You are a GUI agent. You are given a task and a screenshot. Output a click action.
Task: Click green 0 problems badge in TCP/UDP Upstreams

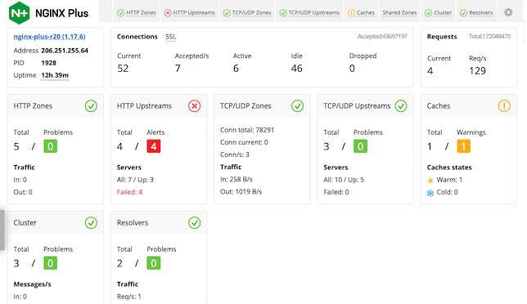(360, 146)
